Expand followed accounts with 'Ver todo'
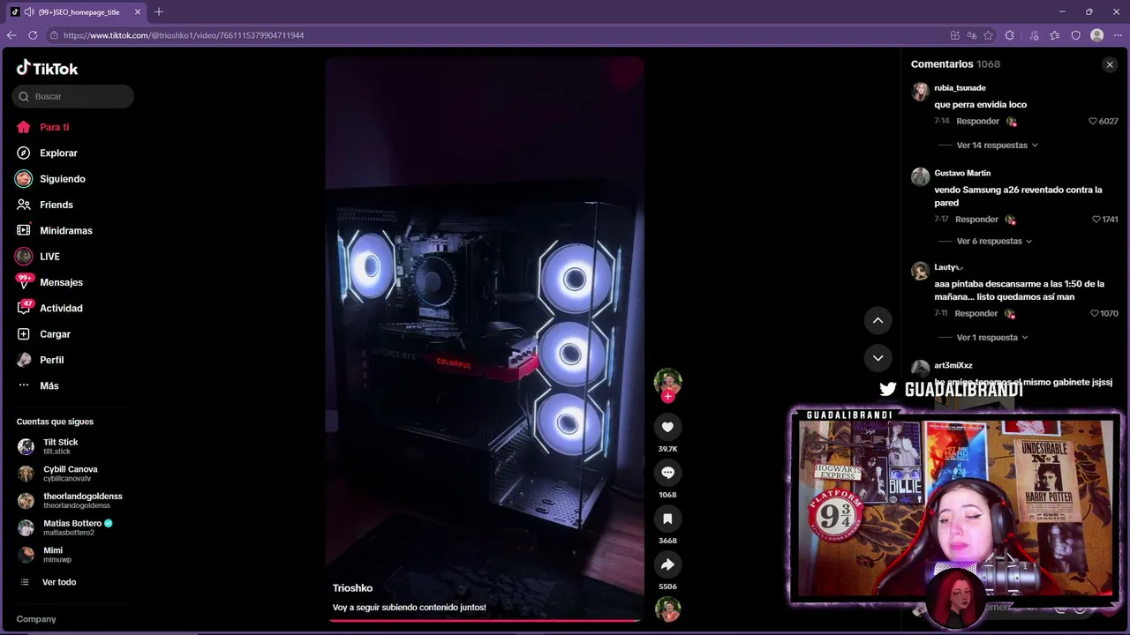Image resolution: width=1130 pixels, height=635 pixels. tap(58, 582)
